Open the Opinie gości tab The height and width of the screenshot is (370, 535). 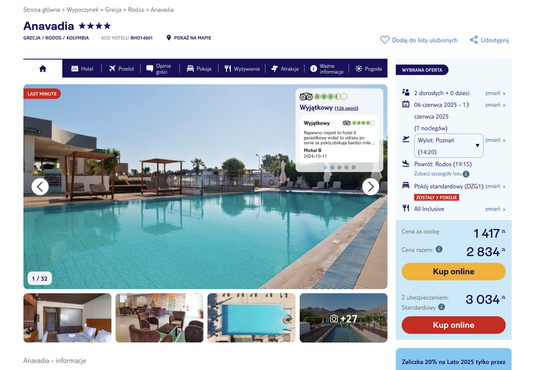pos(159,69)
